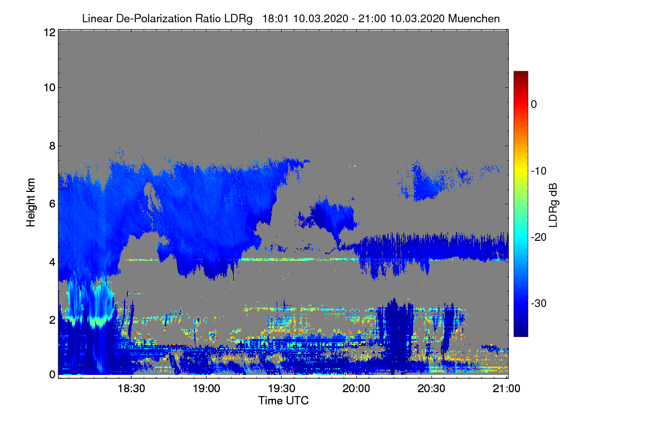This screenshot has width=668, height=445.
Task: Click the 'LDRg dB' colorbar label
Action: (553, 204)
